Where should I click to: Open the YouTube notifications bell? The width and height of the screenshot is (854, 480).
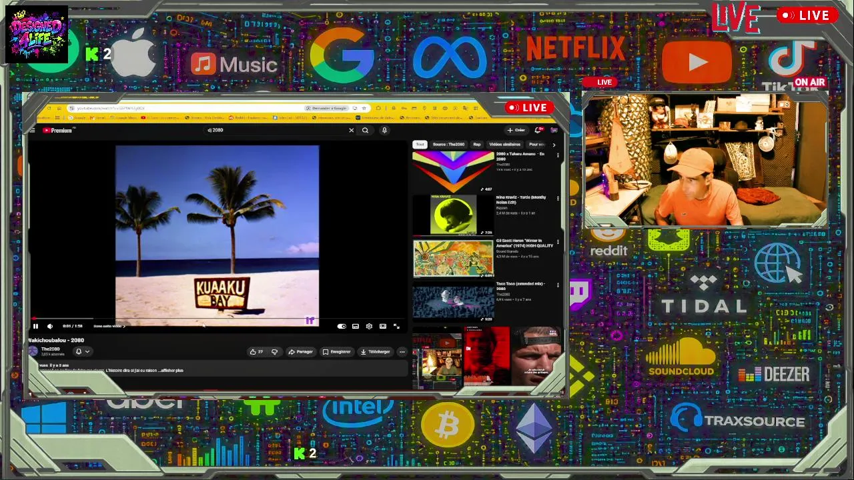(x=538, y=130)
